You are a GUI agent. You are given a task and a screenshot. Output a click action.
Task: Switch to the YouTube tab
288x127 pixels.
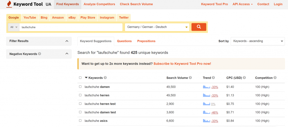coord(30,17)
